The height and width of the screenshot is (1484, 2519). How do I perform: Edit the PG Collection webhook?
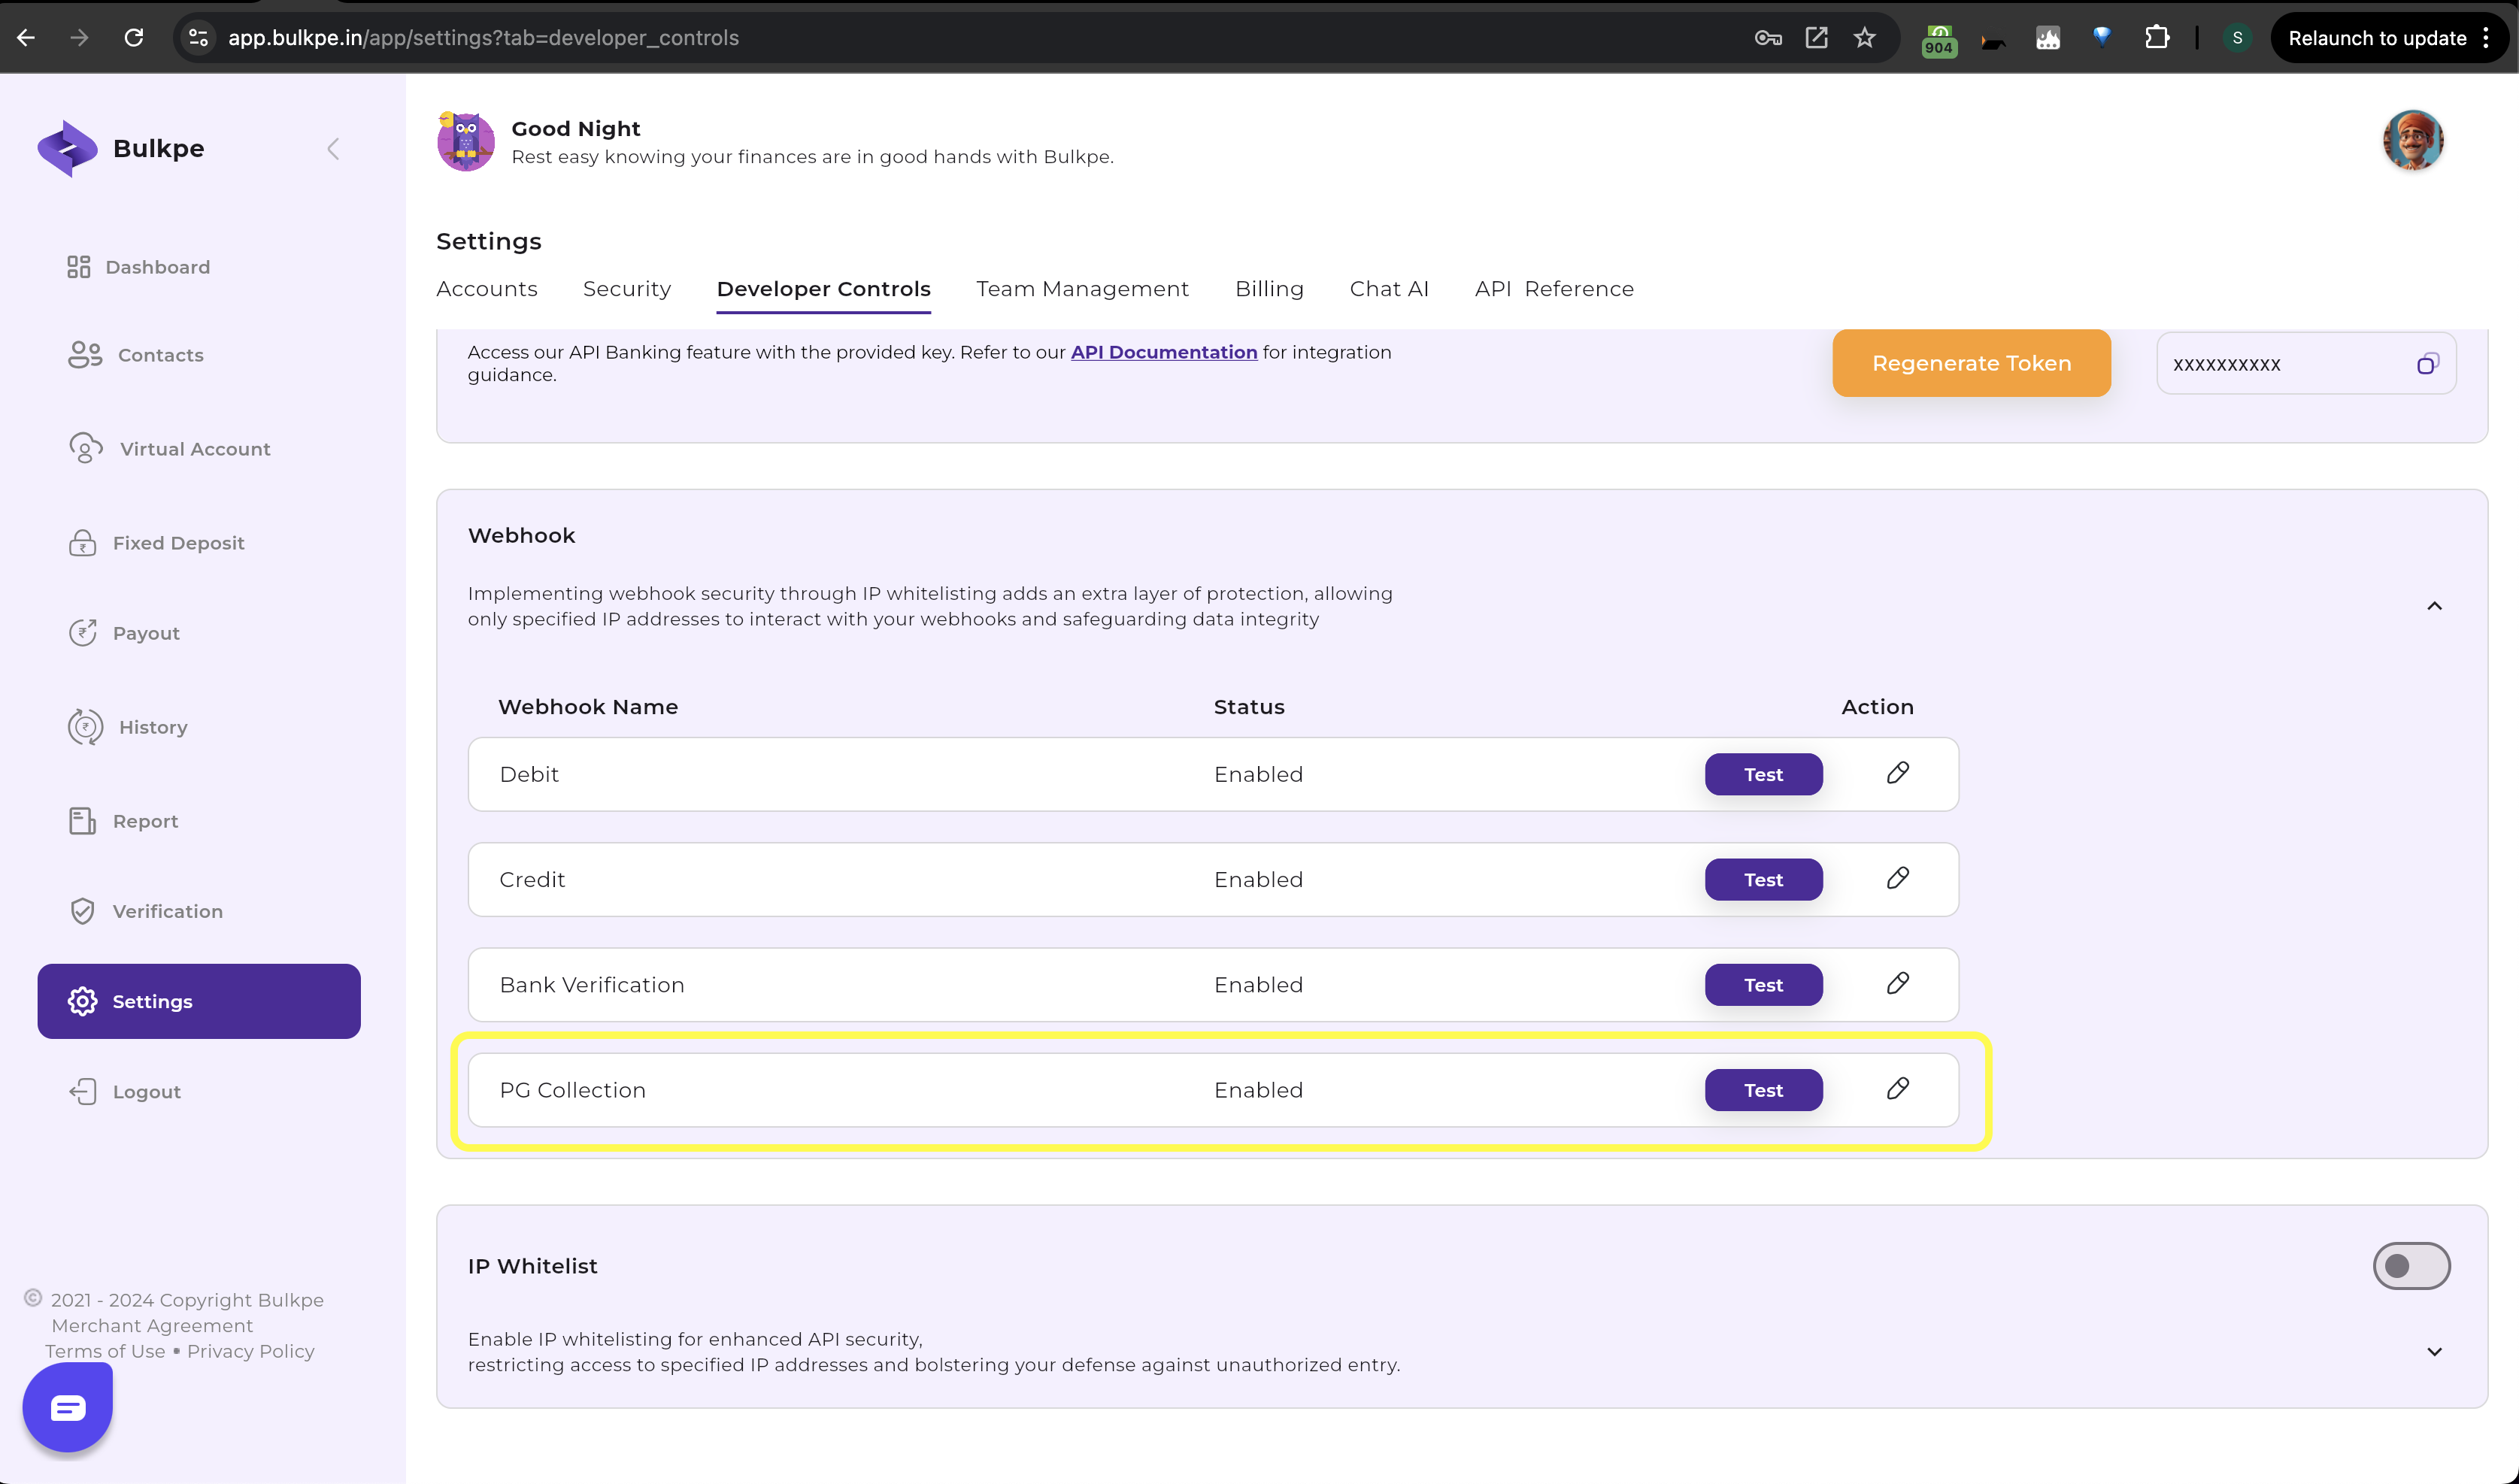coord(1898,1088)
